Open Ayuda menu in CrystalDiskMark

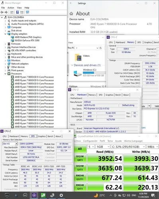coord(118,141)
